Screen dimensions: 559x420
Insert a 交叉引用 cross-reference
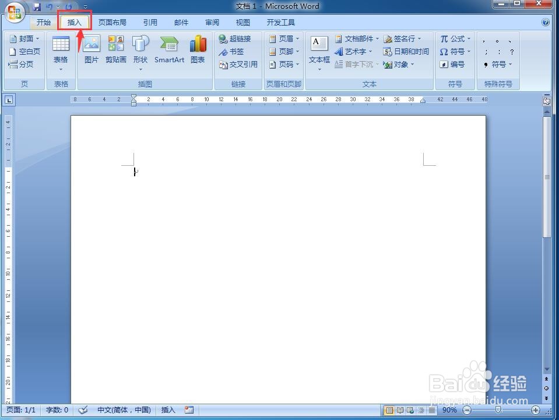(x=238, y=65)
